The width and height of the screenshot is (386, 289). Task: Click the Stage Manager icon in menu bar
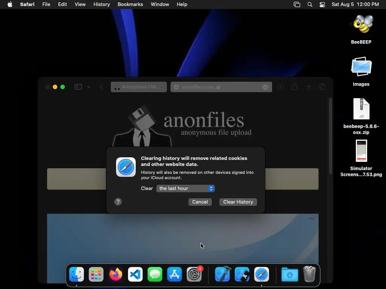(297, 5)
